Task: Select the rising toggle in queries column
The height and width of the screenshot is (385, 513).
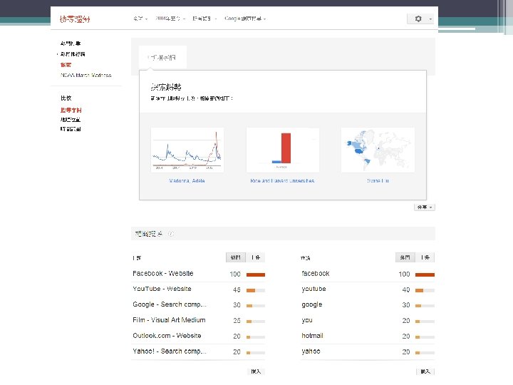Action: [425, 257]
